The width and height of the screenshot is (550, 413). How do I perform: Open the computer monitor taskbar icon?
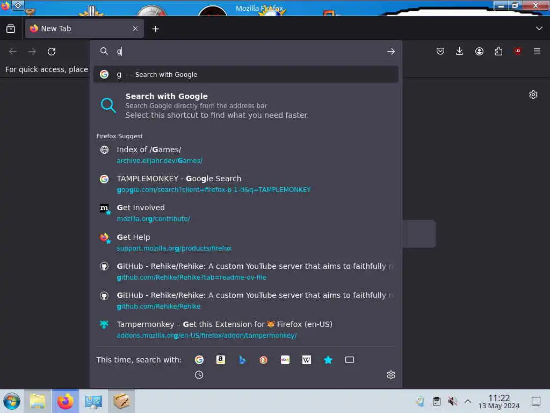pyautogui.click(x=93, y=401)
